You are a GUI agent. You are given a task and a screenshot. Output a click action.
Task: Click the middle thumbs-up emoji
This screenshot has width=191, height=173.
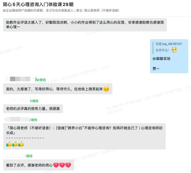tap(15, 144)
